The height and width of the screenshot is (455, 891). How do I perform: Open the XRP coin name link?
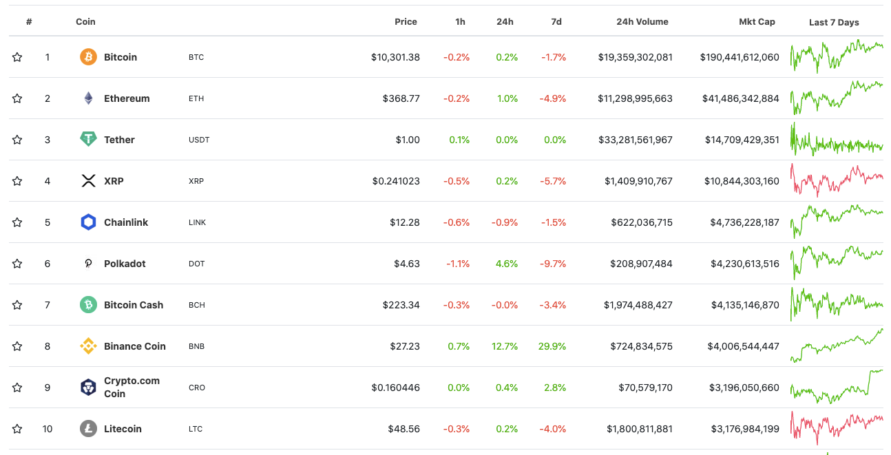[114, 181]
